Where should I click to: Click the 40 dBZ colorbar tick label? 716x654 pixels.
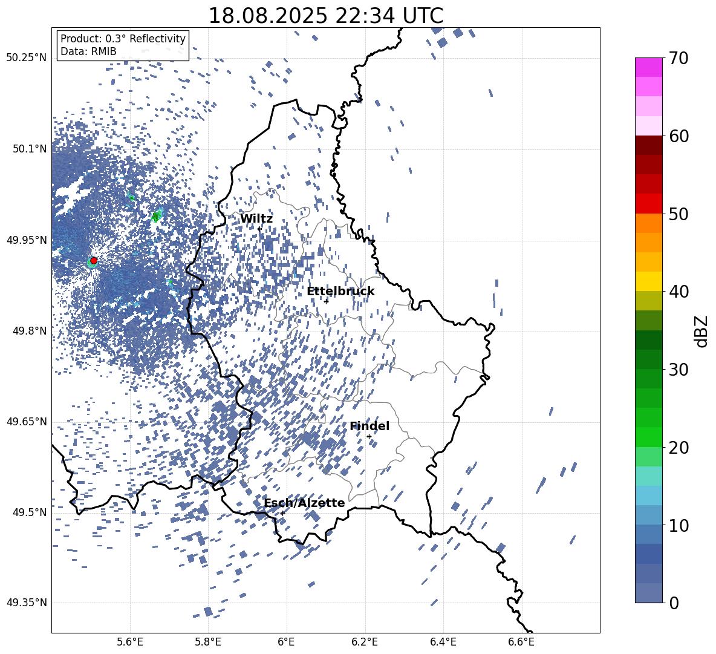[x=679, y=292]
